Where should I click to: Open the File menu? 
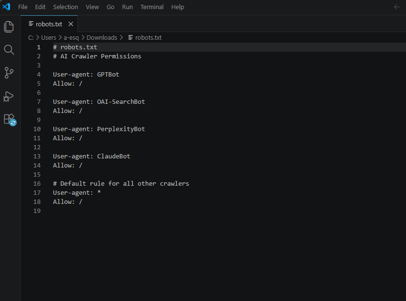pos(23,7)
